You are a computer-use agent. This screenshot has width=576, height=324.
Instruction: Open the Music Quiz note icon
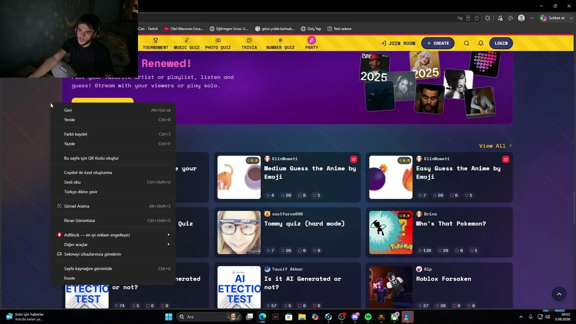point(187,40)
